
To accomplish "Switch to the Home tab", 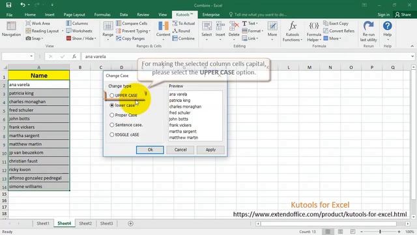I will click(x=30, y=14).
